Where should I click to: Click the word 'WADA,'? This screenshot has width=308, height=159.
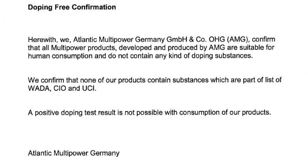[39, 88]
